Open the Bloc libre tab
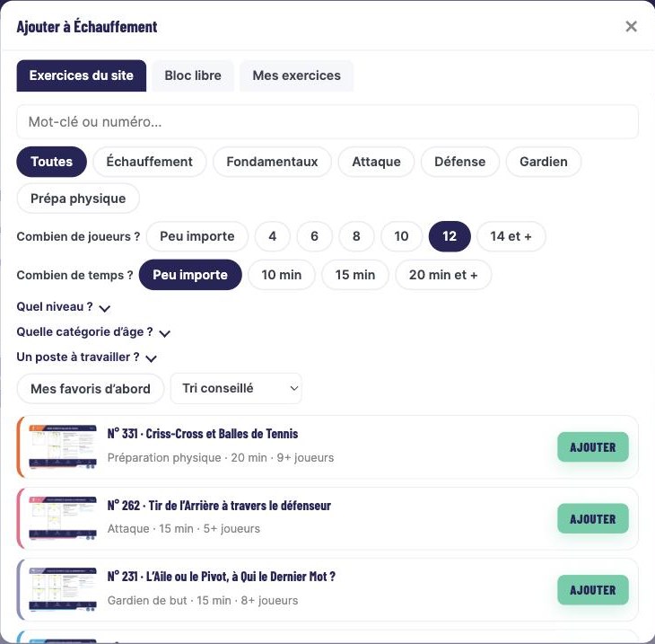This screenshot has width=655, height=644. 193,75
